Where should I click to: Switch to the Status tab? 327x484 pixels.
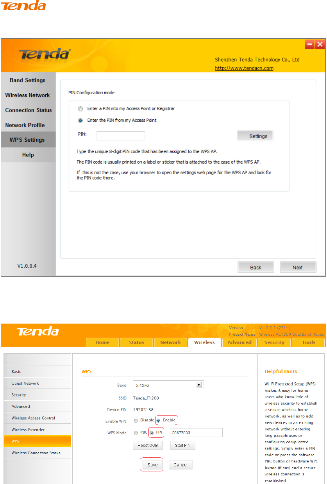pos(136,342)
